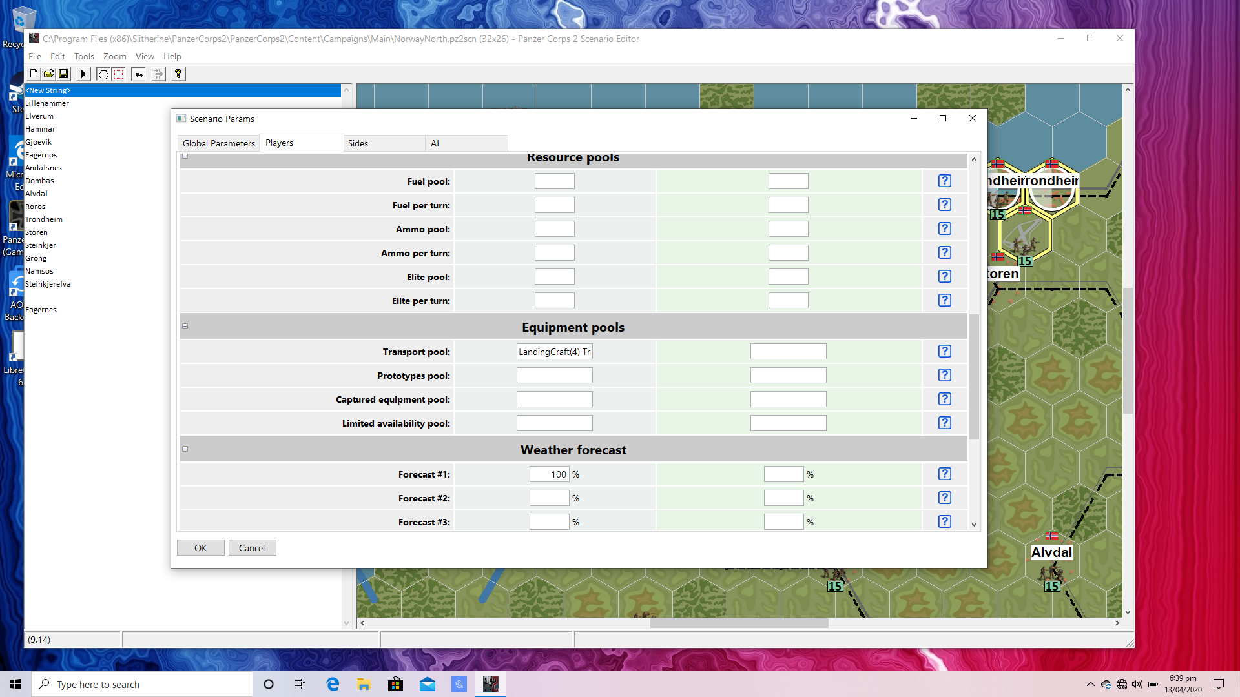Click the gray arrows toolbar icon
Viewport: 1240px width, 697px height.
158,74
